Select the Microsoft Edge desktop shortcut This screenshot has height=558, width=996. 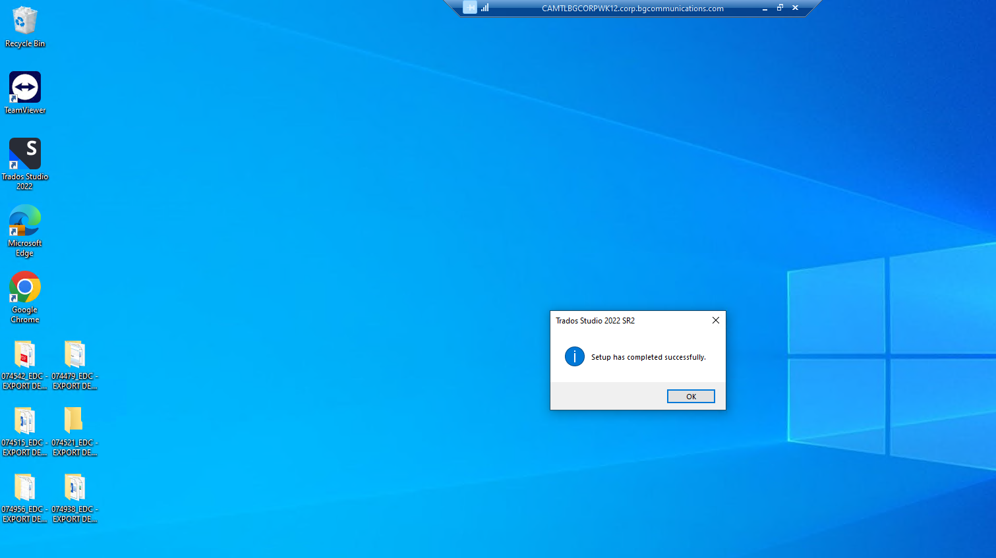coord(24,230)
